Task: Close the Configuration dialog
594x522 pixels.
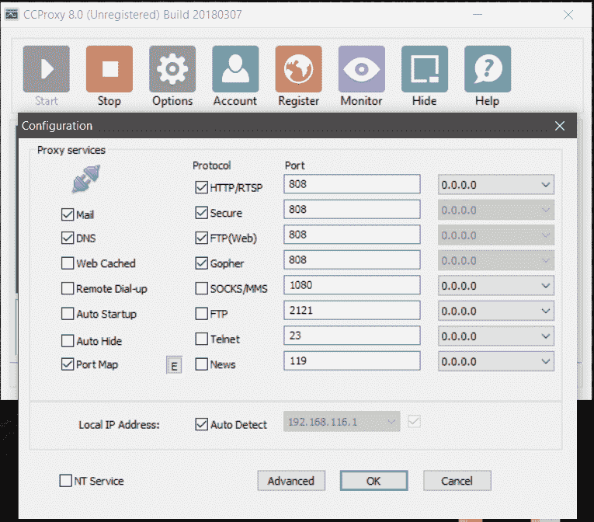Action: click(560, 126)
